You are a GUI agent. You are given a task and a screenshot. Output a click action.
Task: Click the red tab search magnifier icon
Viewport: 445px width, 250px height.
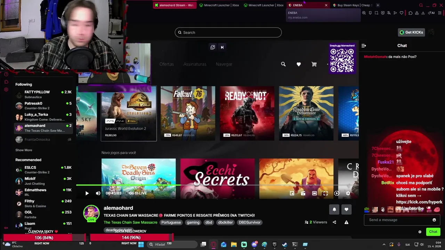(421, 5)
